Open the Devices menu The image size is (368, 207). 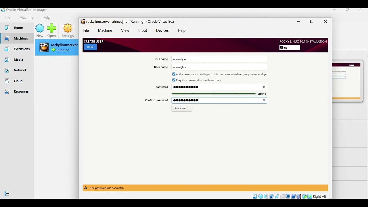click(x=162, y=30)
